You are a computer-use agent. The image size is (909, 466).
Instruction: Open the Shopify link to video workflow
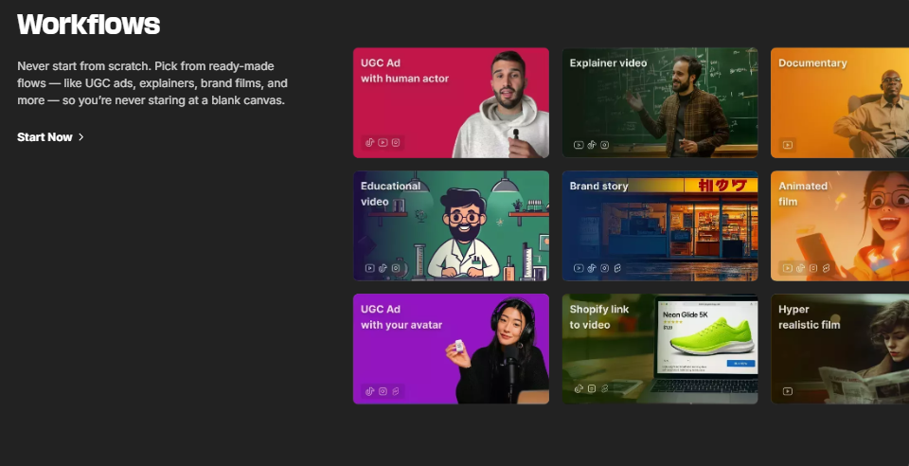(660, 349)
